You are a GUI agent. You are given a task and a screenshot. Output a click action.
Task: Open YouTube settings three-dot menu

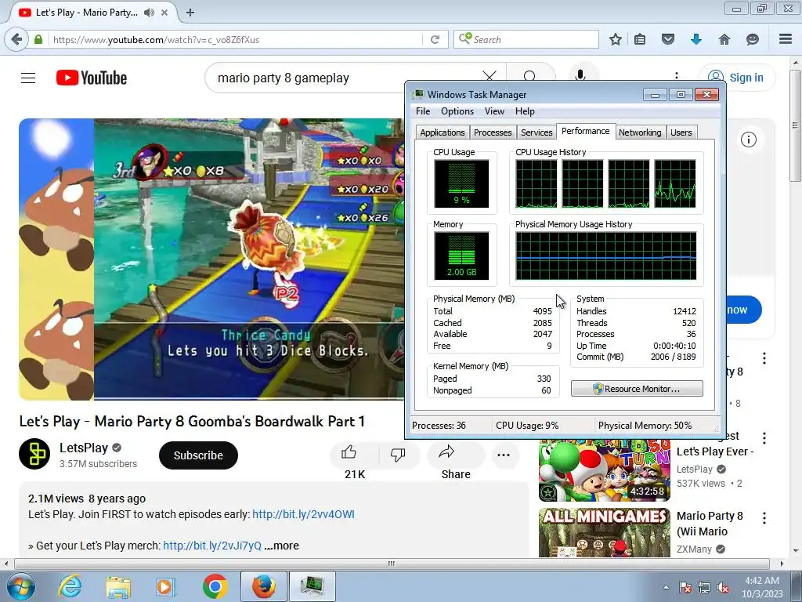(677, 76)
